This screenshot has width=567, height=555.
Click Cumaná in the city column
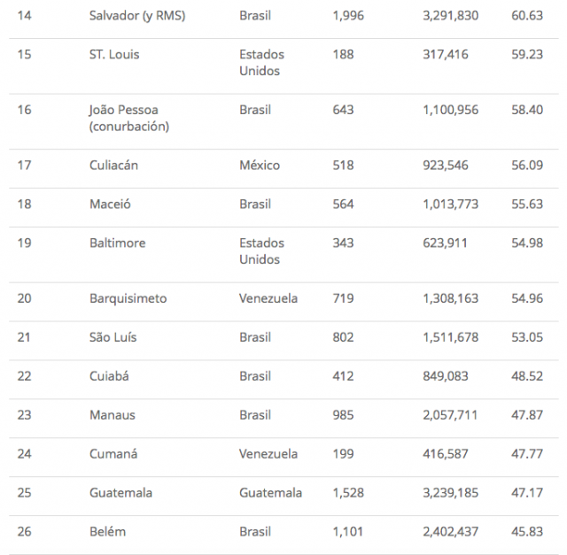[113, 453]
